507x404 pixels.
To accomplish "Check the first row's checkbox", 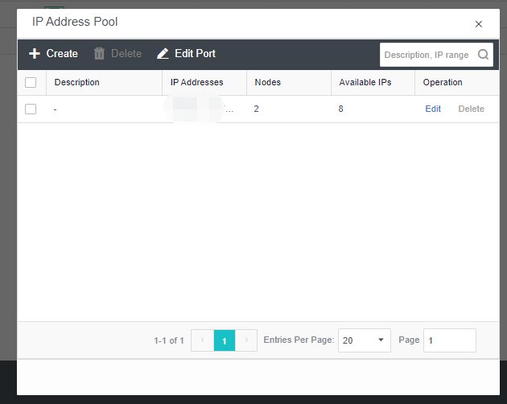I will coord(31,109).
